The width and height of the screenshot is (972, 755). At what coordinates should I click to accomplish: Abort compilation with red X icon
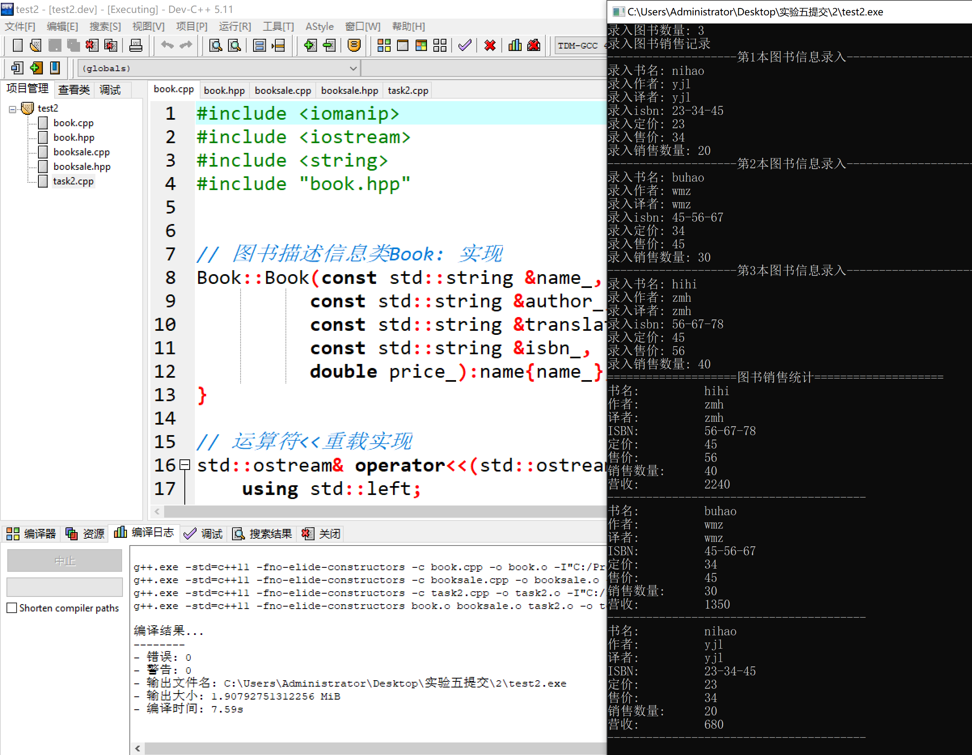(490, 45)
